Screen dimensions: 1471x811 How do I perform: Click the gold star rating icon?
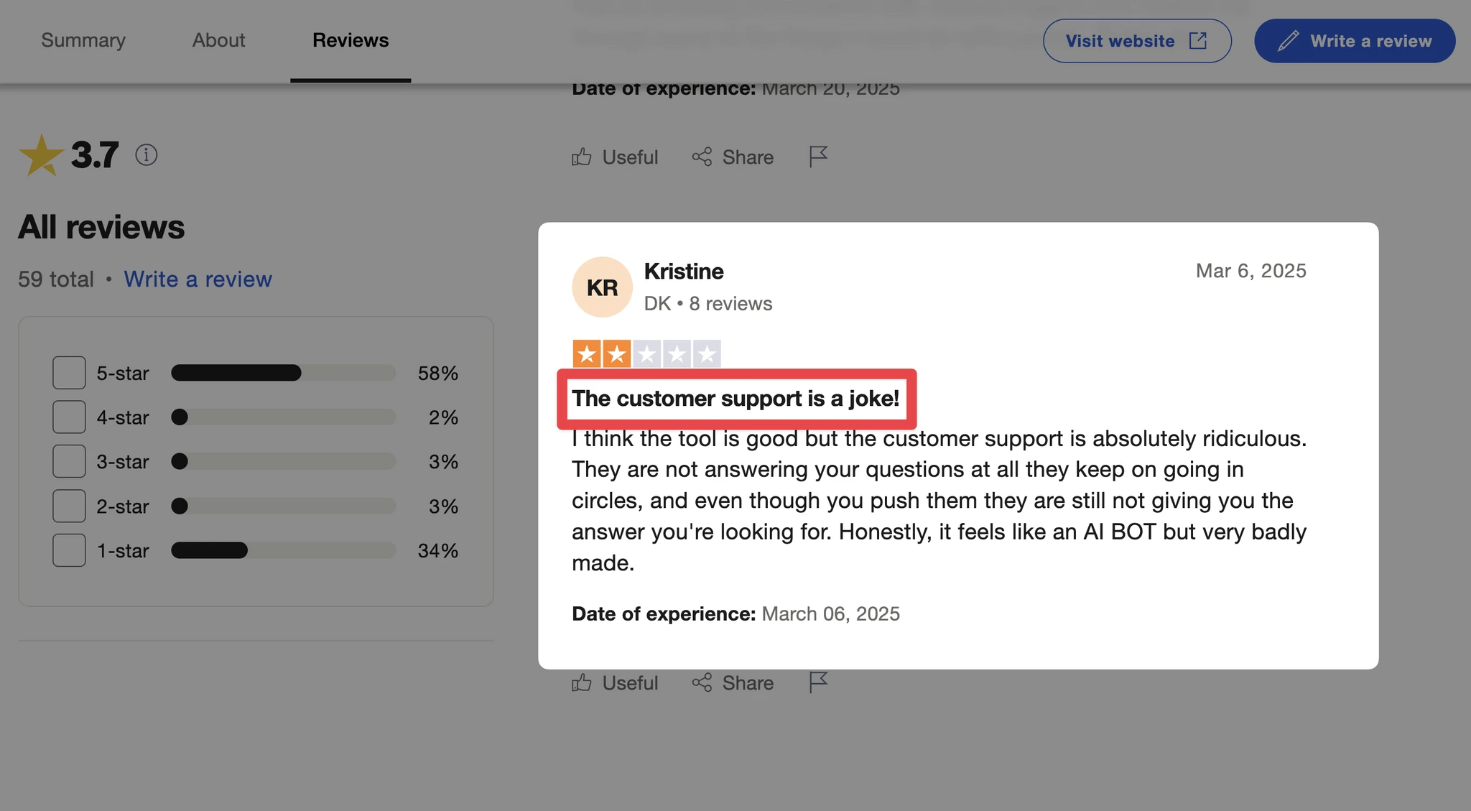(x=41, y=155)
